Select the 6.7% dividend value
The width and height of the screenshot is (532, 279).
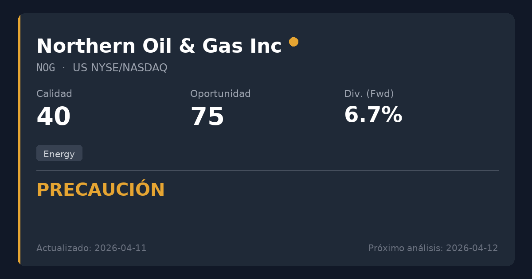tap(373, 115)
